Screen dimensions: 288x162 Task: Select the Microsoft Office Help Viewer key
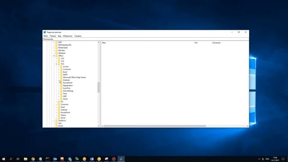[74, 77]
